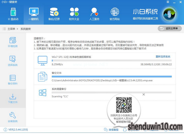Open 微信客服 WeChat support
This screenshot has width=184, height=134.
point(111,130)
